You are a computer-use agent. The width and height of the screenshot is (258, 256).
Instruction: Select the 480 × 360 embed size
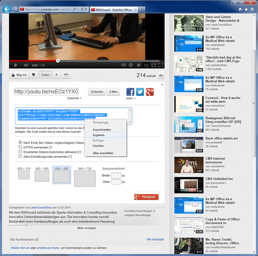[42, 174]
